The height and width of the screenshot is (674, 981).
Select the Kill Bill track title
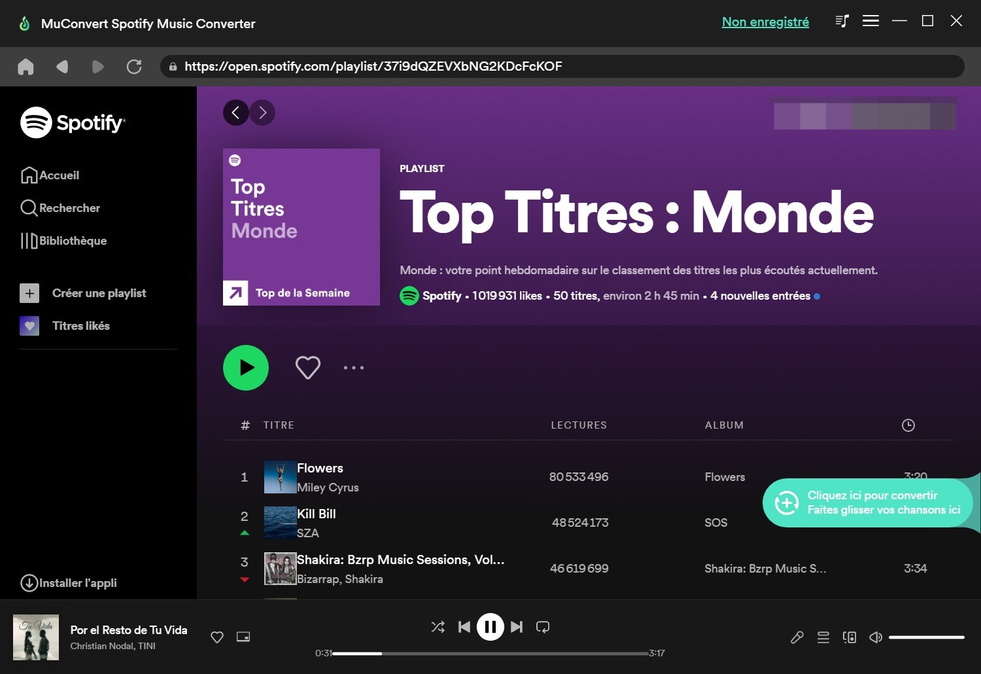point(317,514)
